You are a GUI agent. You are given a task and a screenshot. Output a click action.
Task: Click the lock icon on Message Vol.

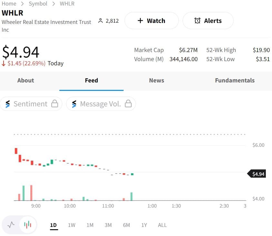(x=128, y=104)
